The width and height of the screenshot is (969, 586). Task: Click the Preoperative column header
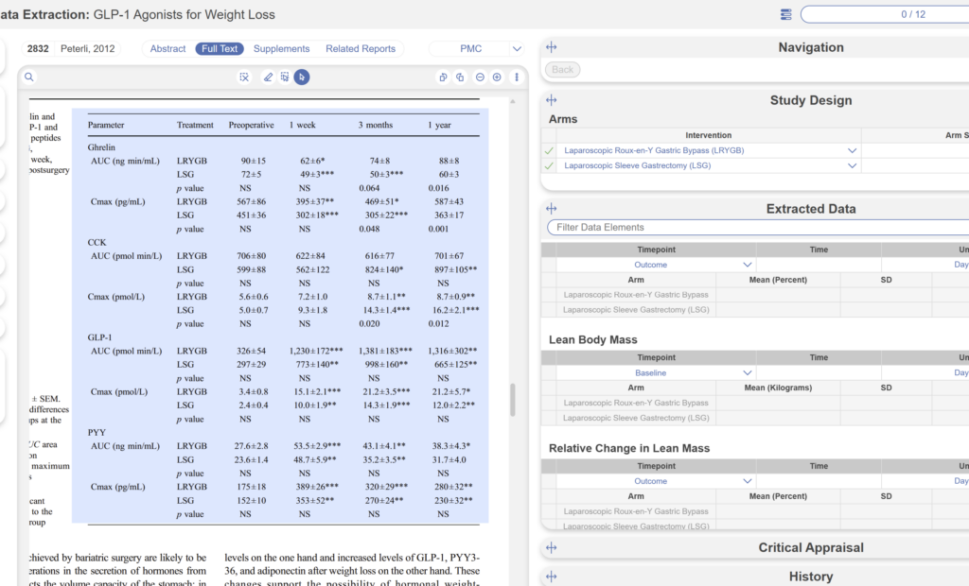click(x=251, y=125)
